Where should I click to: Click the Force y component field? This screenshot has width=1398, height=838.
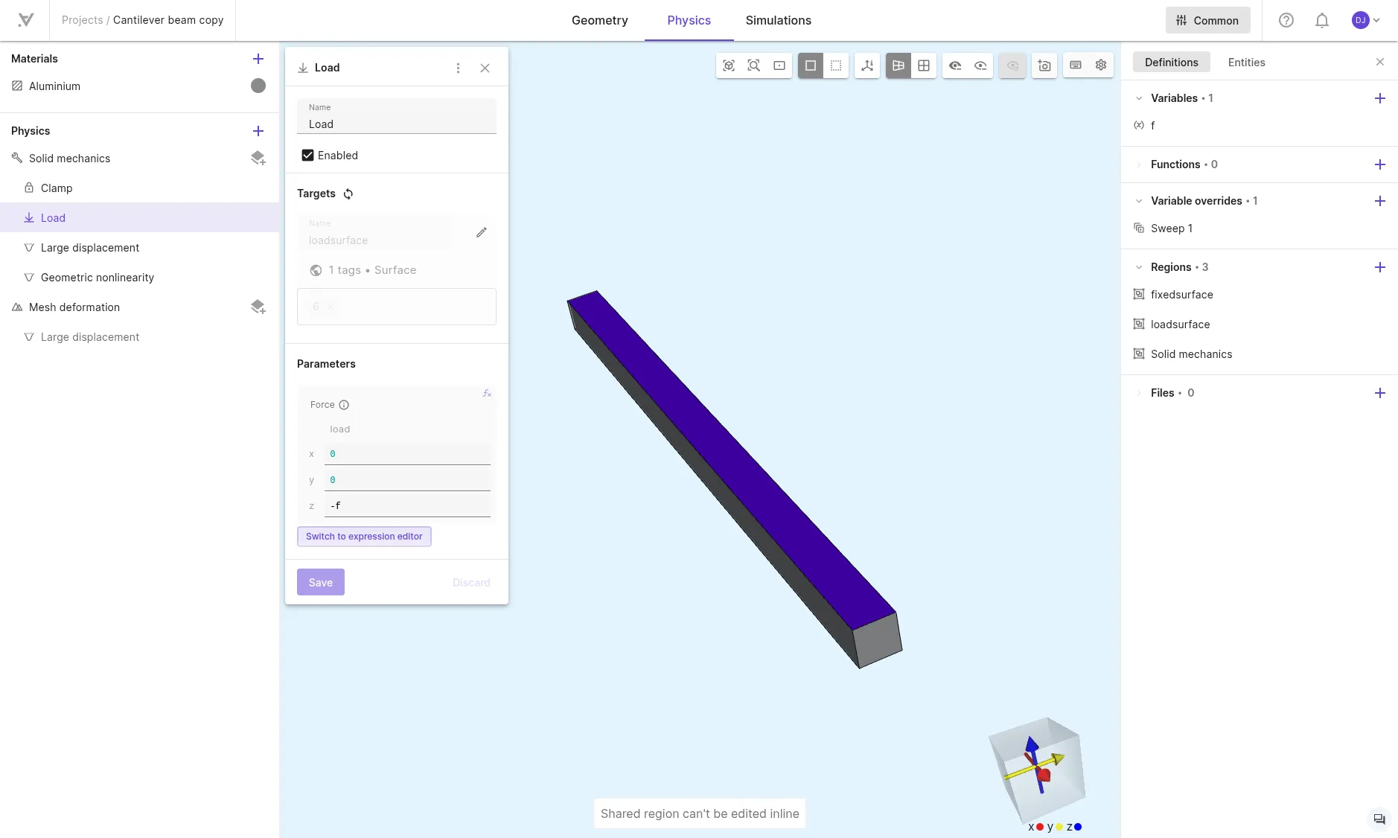coord(407,480)
